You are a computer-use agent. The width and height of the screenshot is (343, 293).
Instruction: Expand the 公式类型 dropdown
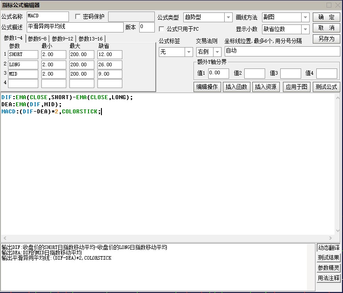(x=228, y=17)
